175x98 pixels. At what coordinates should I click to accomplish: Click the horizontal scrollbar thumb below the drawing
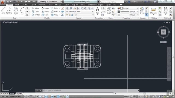point(144,94)
